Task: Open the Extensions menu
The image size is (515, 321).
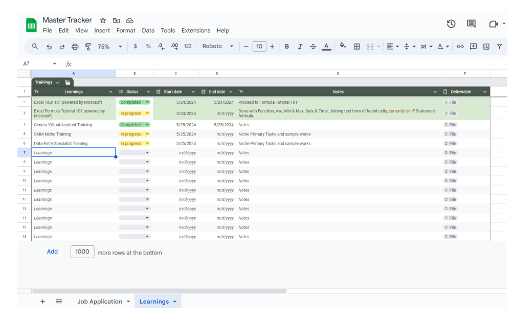Action: tap(196, 31)
